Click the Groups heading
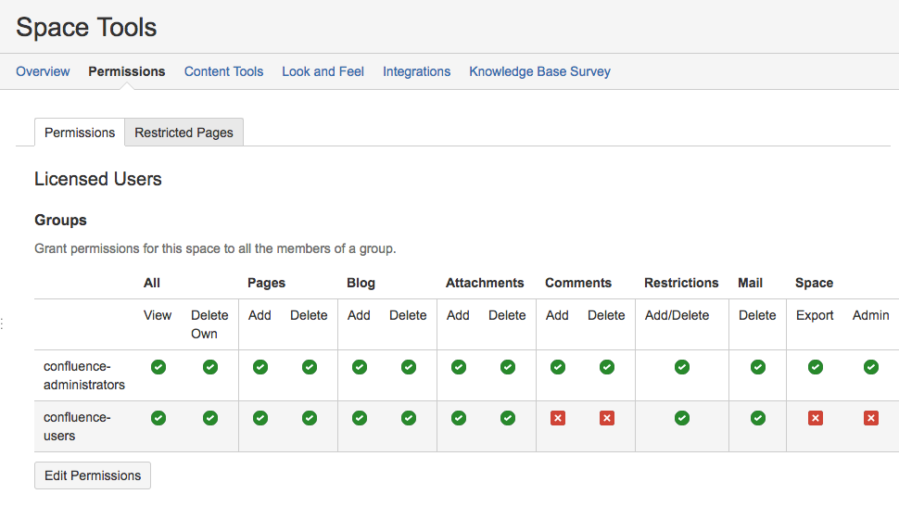 tap(61, 221)
